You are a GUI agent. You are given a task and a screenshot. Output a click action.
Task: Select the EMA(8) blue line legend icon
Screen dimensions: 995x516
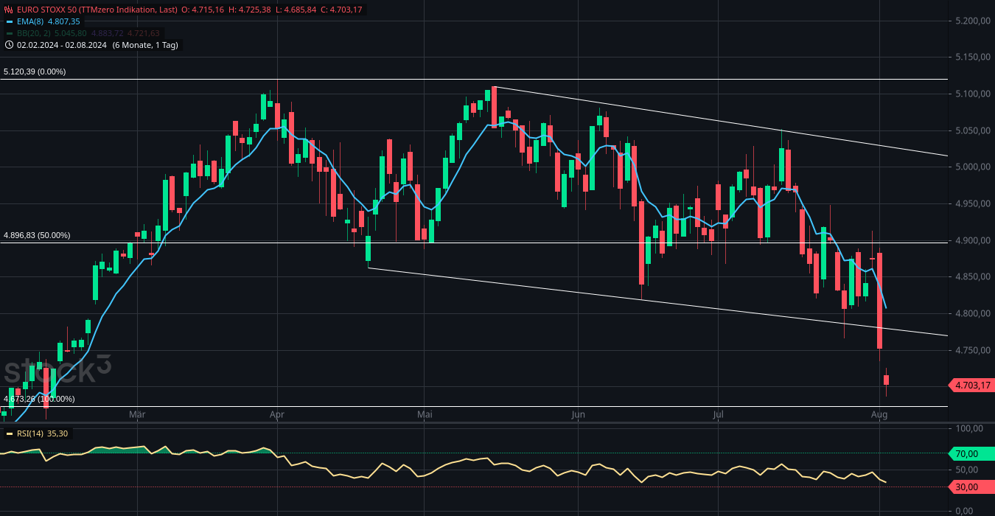[10, 21]
